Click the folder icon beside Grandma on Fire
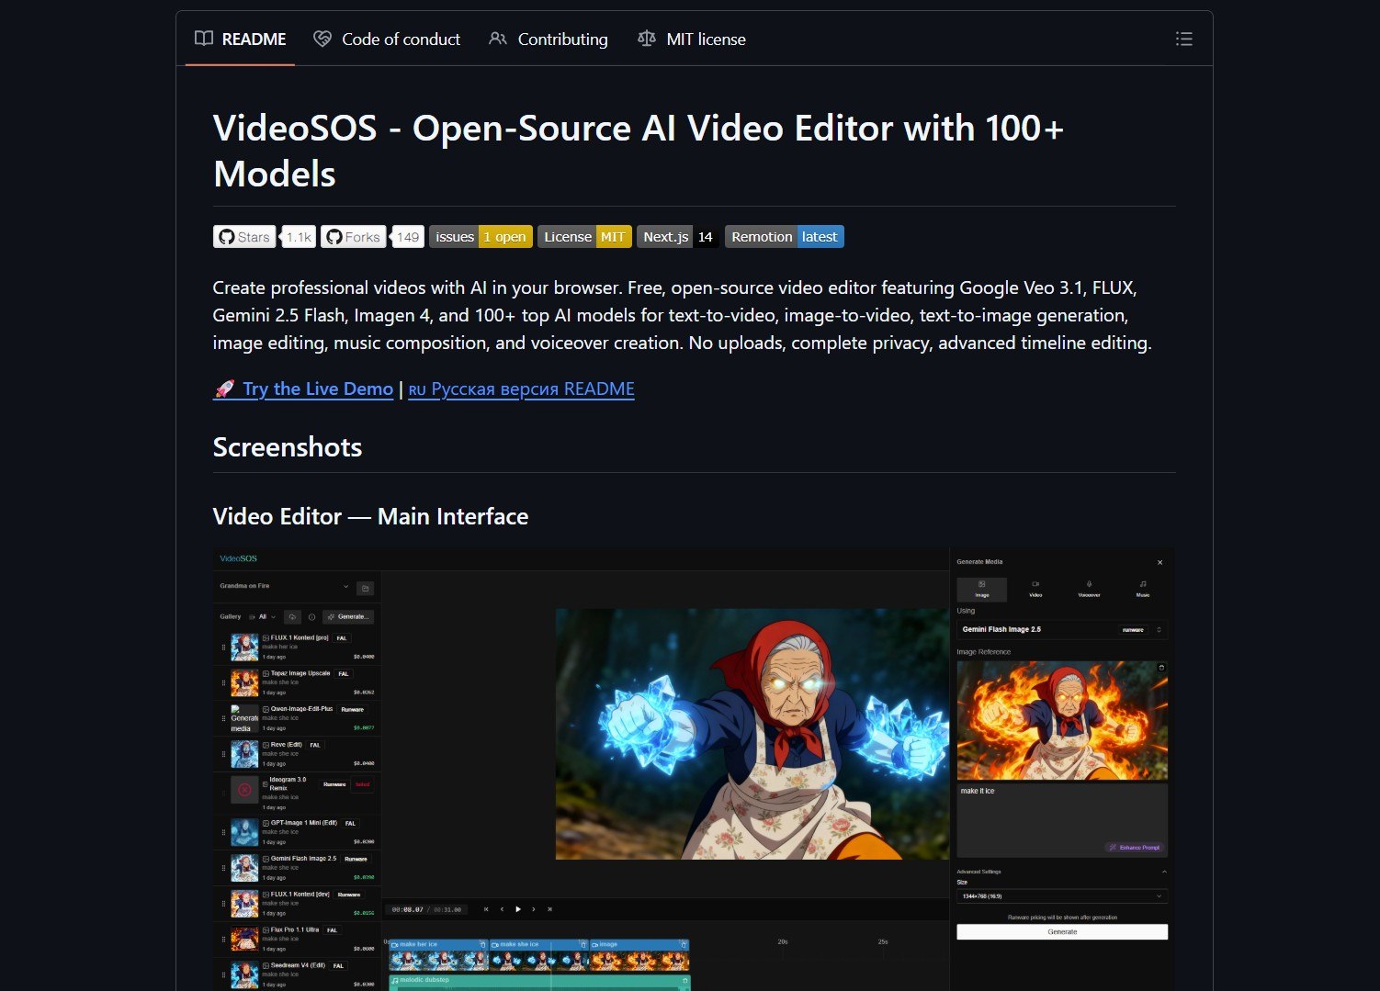Image resolution: width=1380 pixels, height=991 pixels. coord(365,588)
